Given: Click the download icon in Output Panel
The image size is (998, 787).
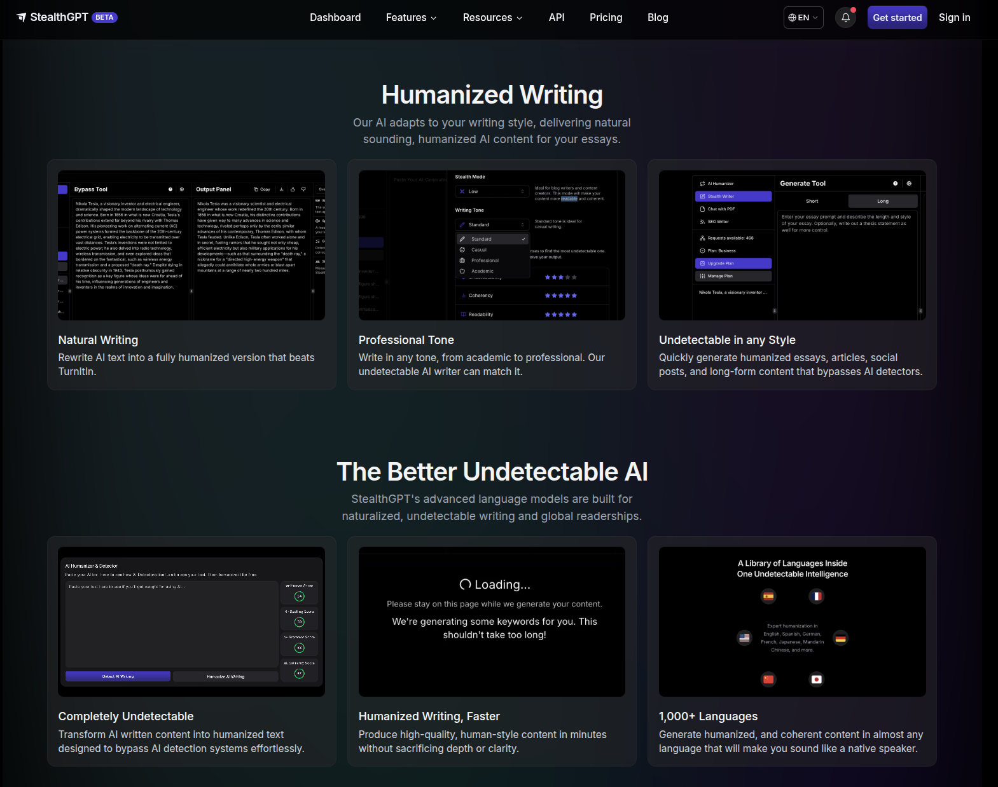Looking at the screenshot, I should point(282,189).
